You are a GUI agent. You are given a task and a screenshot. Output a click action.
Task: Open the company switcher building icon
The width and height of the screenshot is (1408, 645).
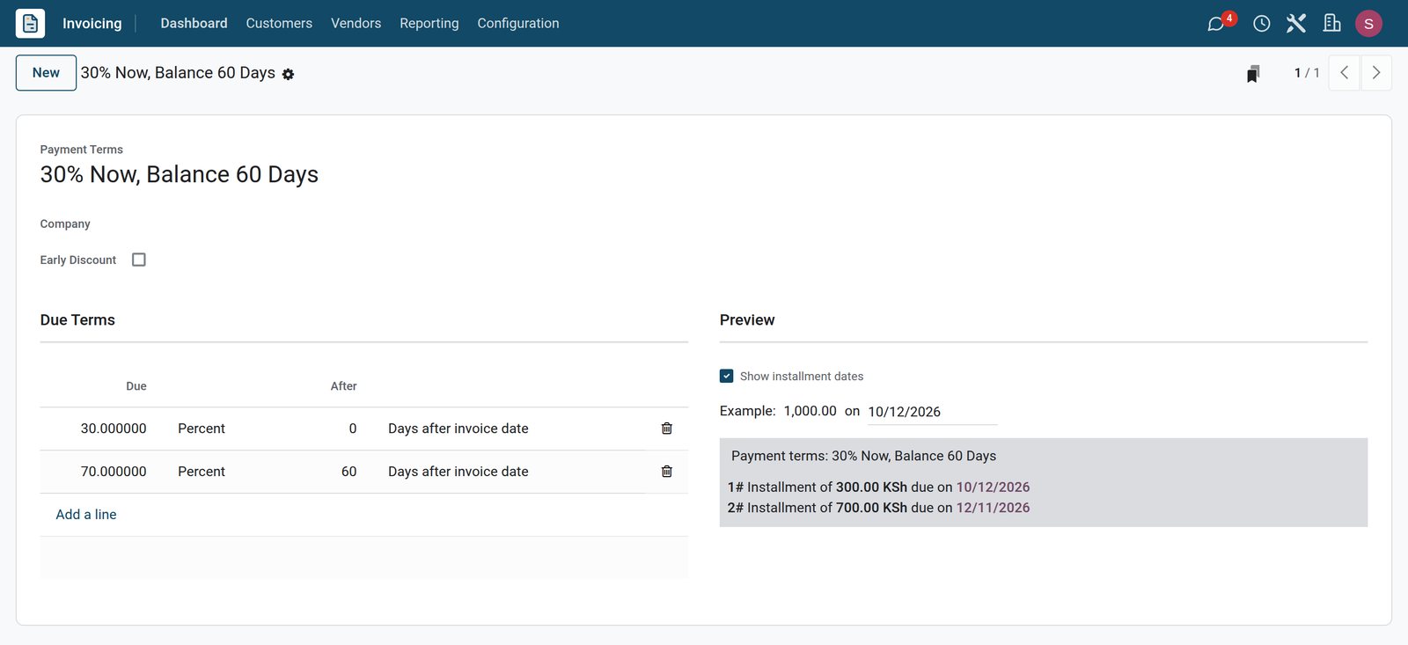tap(1332, 24)
